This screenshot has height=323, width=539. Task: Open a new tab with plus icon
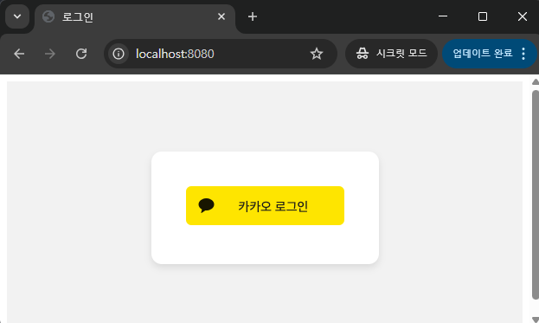pyautogui.click(x=253, y=16)
